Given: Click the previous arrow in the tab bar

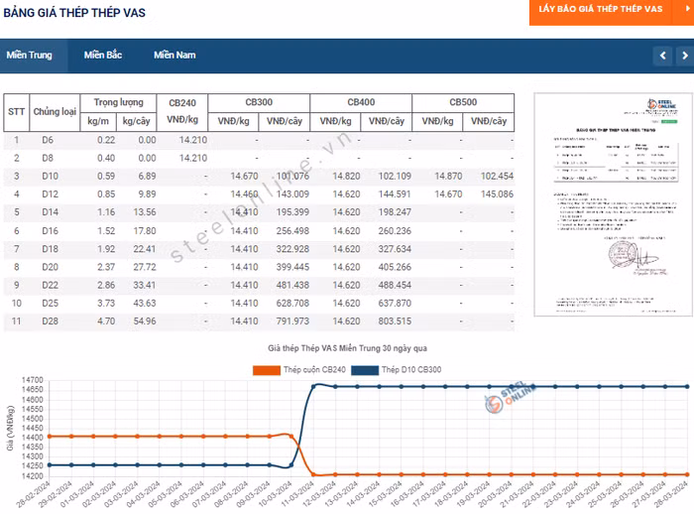Looking at the screenshot, I should coord(662,56).
